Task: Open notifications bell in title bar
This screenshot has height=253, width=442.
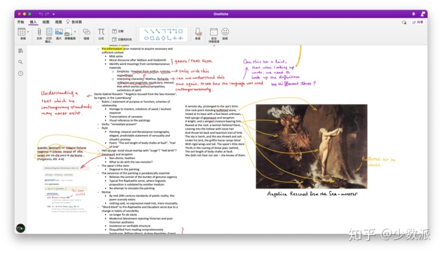Action: (x=414, y=14)
